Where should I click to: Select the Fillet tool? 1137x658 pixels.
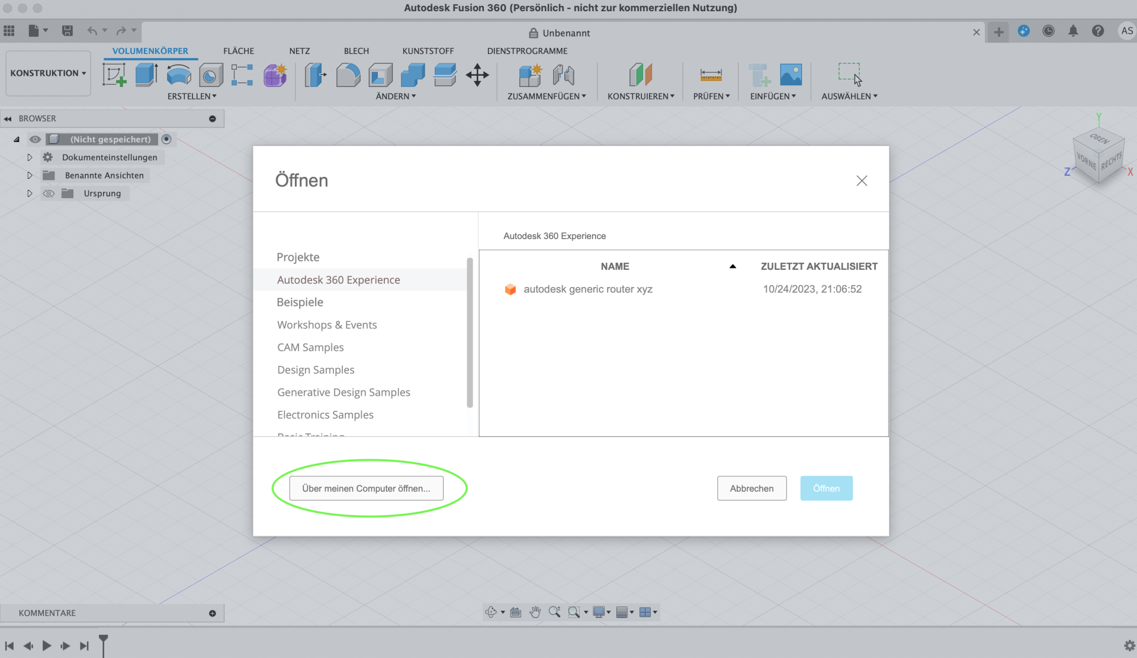coord(348,75)
